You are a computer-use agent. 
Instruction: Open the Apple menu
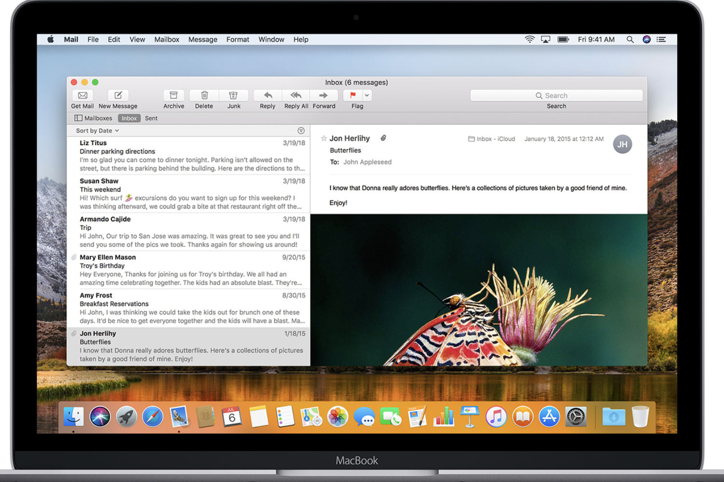pyautogui.click(x=51, y=40)
